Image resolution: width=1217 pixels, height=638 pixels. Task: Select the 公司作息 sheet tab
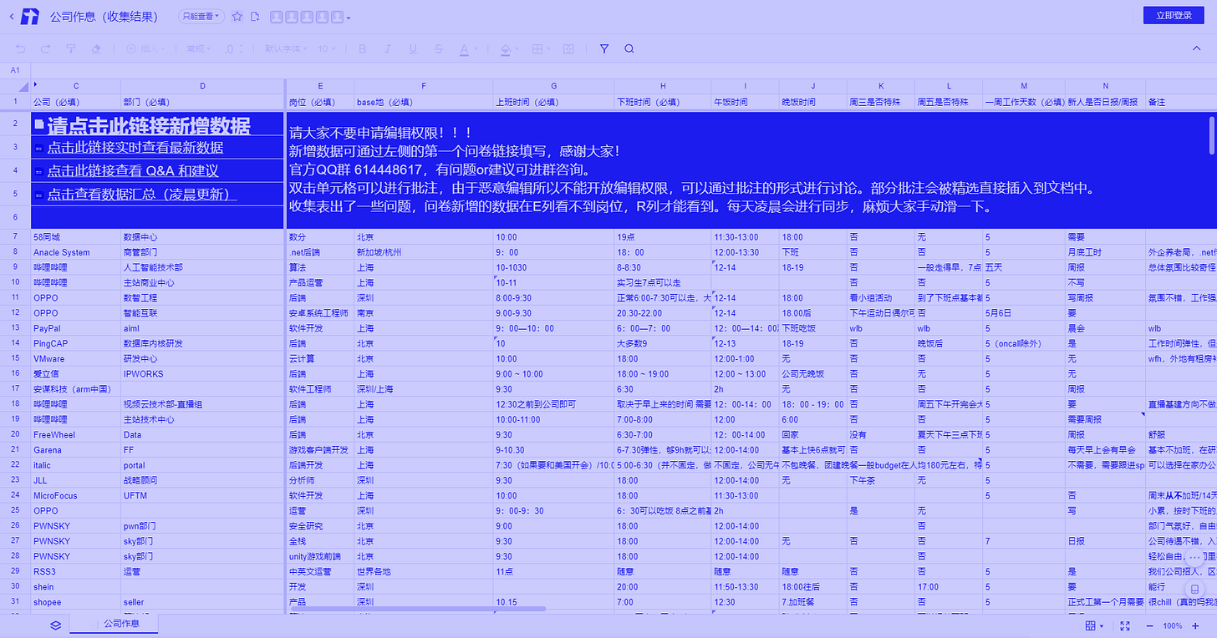121,624
